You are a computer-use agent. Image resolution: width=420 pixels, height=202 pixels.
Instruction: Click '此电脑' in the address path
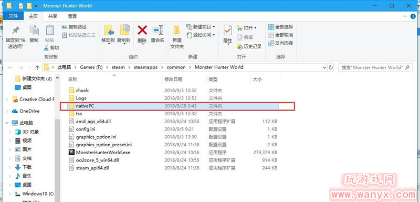coord(65,67)
